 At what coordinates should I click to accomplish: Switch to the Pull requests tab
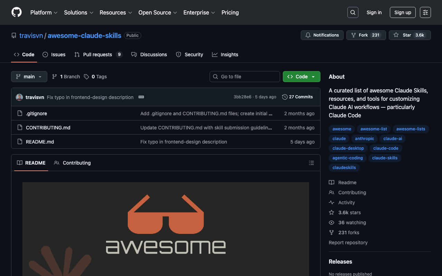[98, 55]
